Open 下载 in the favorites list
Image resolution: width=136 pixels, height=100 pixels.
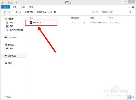click(11, 23)
